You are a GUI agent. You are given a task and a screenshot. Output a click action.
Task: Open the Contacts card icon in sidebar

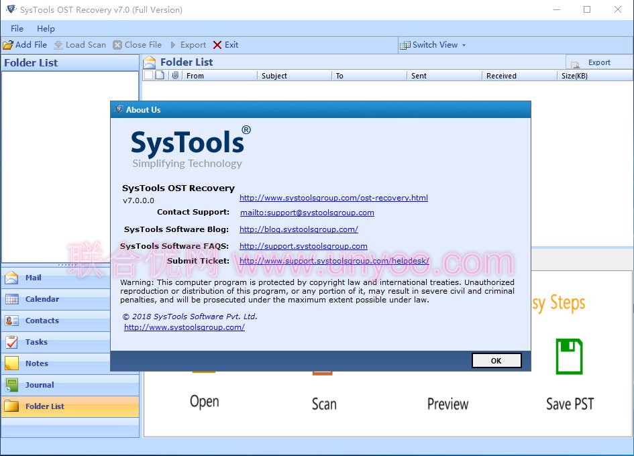point(11,321)
